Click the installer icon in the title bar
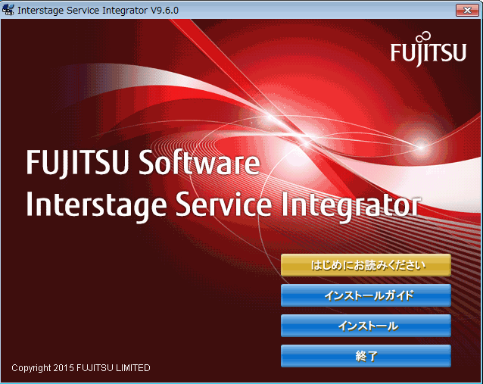Image resolution: width=483 pixels, height=384 pixels. coord(8,10)
